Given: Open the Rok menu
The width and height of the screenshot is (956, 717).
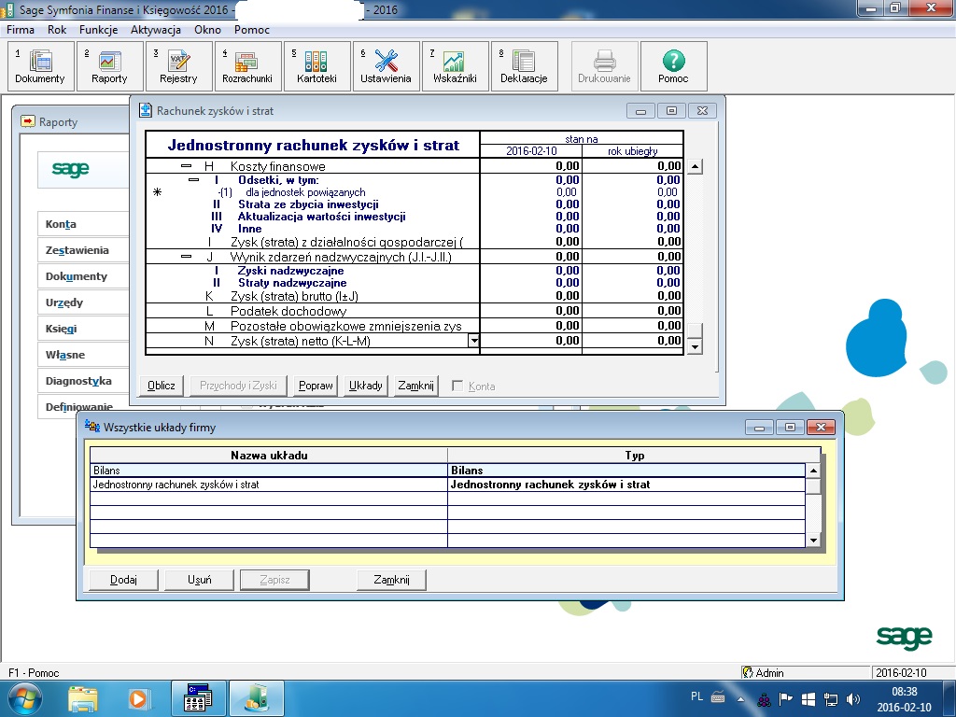Looking at the screenshot, I should (57, 30).
